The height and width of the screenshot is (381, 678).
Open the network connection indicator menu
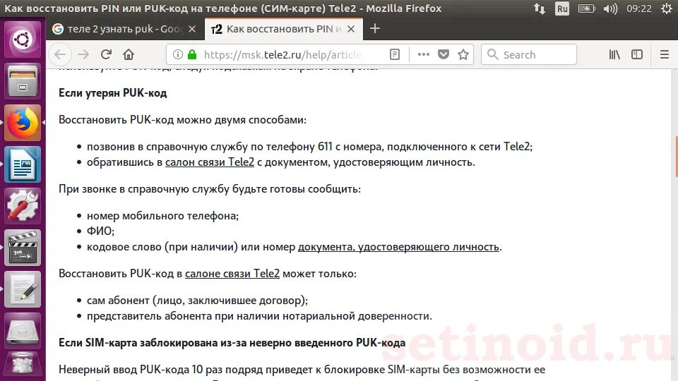[x=539, y=8]
